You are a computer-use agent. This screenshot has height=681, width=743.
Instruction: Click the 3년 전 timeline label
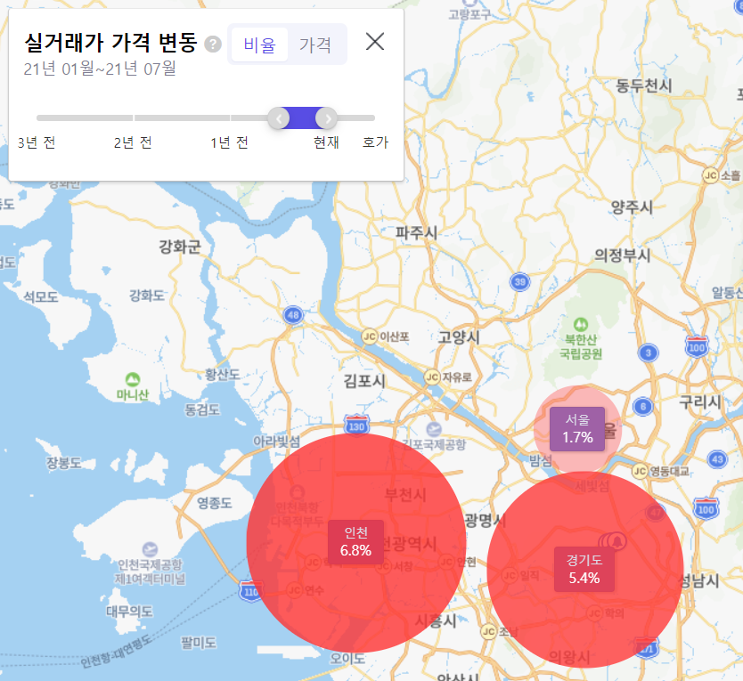(37, 142)
